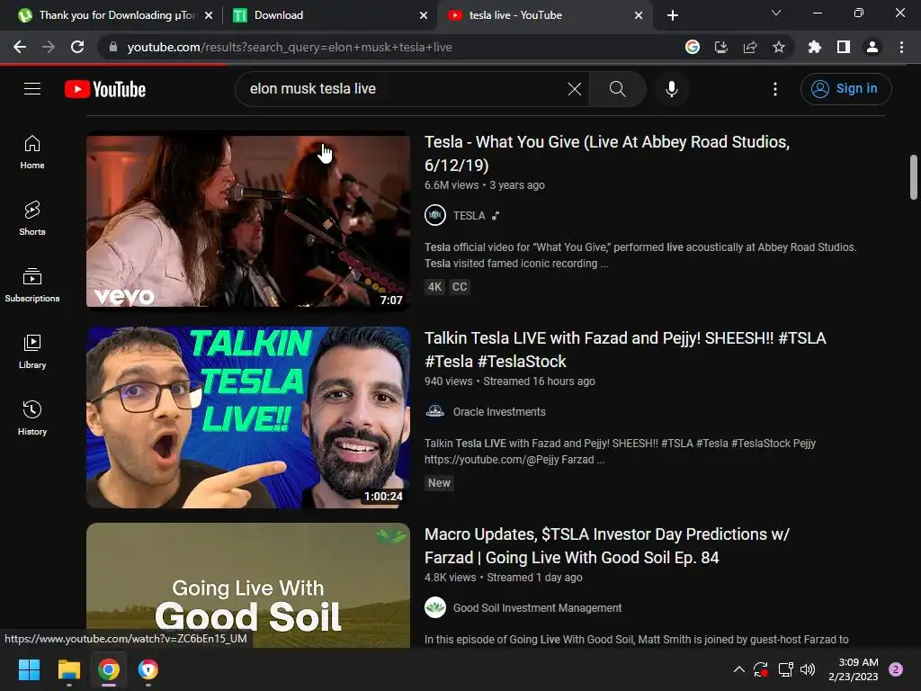Bookmark this tab with the star
Screen dimensions: 921x691
(779, 47)
